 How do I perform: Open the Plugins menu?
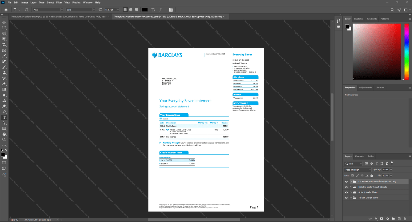[76, 2]
